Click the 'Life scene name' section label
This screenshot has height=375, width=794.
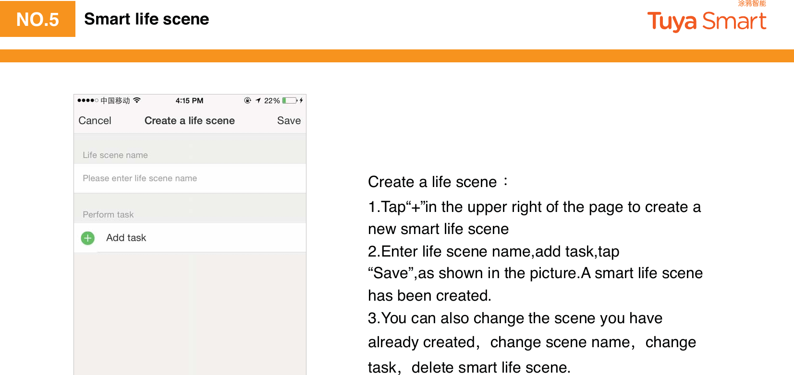tap(115, 155)
